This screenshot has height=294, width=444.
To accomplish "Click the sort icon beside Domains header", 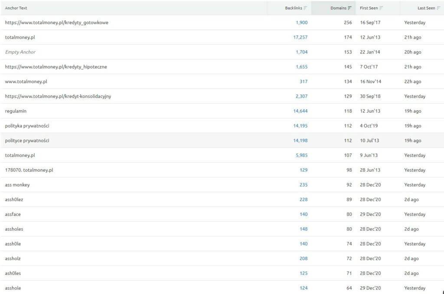I will (x=349, y=8).
